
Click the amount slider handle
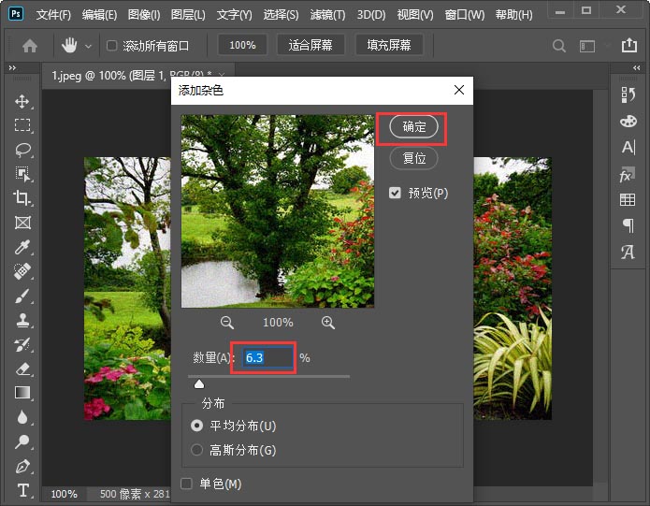click(199, 384)
